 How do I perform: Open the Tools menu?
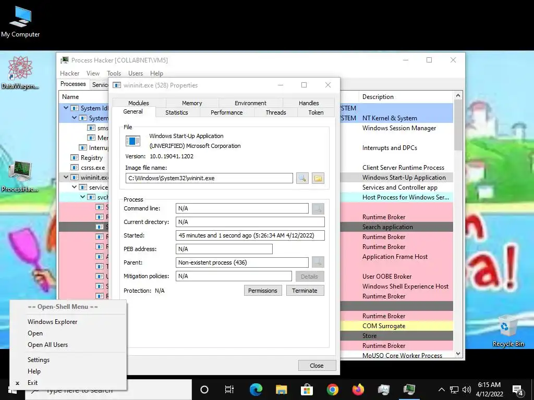[x=114, y=73]
